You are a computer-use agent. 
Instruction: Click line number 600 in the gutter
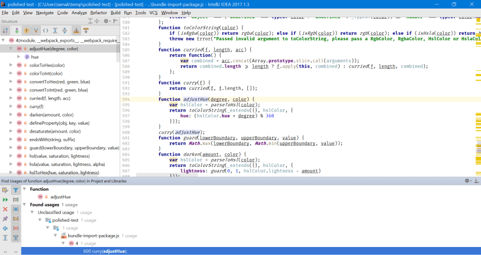126,132
